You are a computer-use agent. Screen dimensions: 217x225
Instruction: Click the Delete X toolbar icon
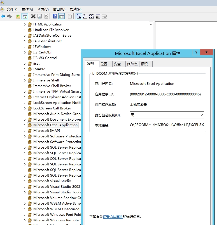(33, 16)
